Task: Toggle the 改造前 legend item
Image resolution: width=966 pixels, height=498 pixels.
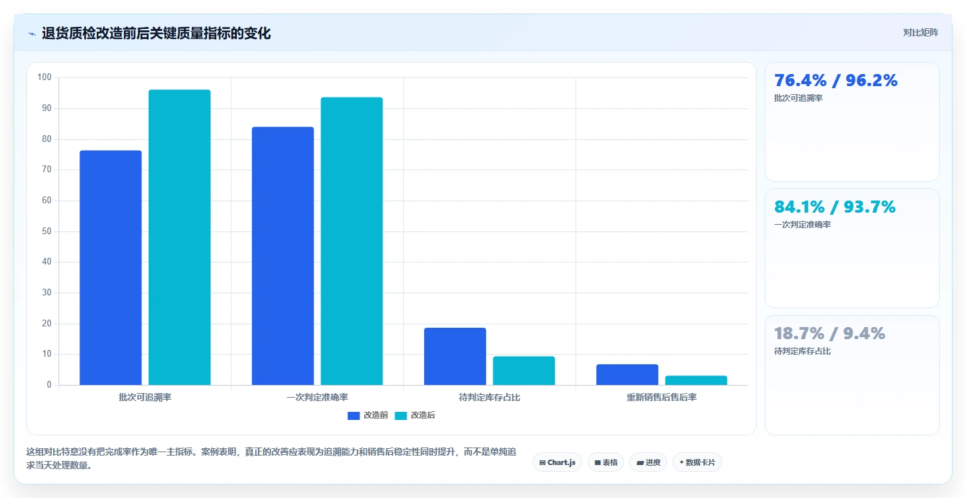Action: [368, 415]
